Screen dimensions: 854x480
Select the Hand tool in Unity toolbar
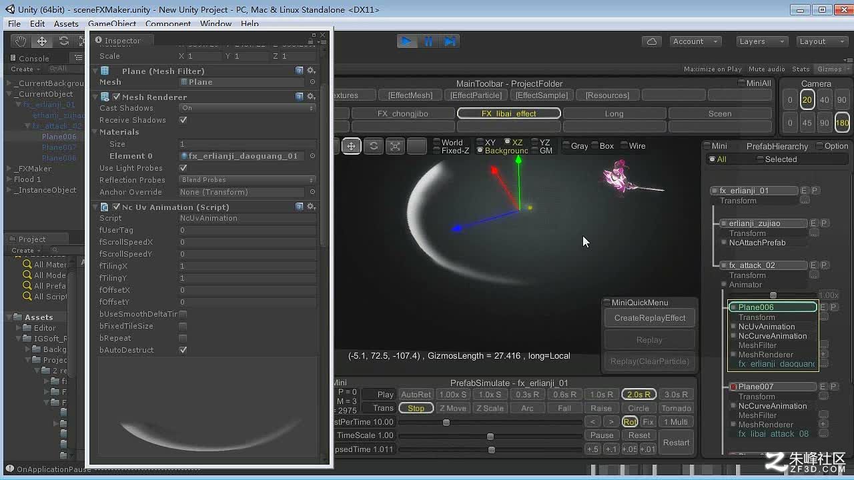click(21, 41)
